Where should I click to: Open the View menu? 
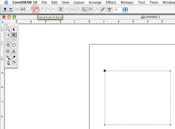click(66, 2)
